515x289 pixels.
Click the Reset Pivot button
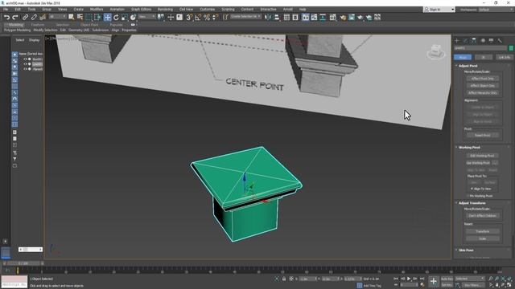(x=483, y=136)
